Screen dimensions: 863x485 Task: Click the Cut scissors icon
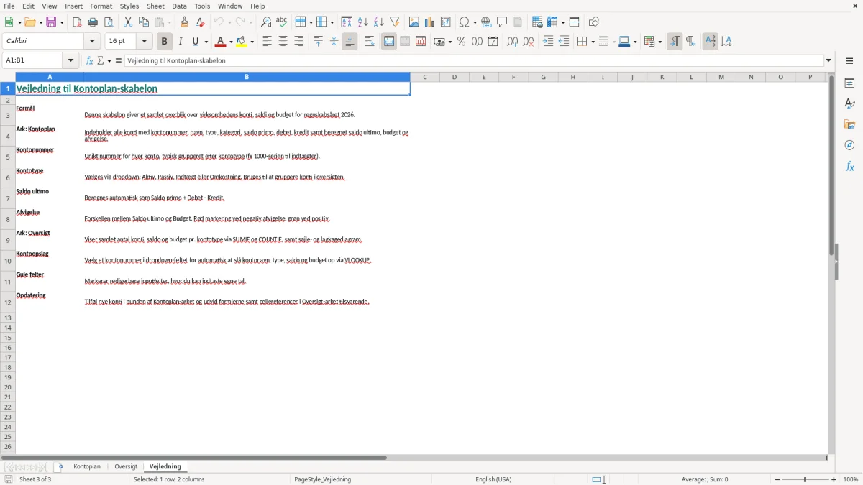(x=128, y=22)
